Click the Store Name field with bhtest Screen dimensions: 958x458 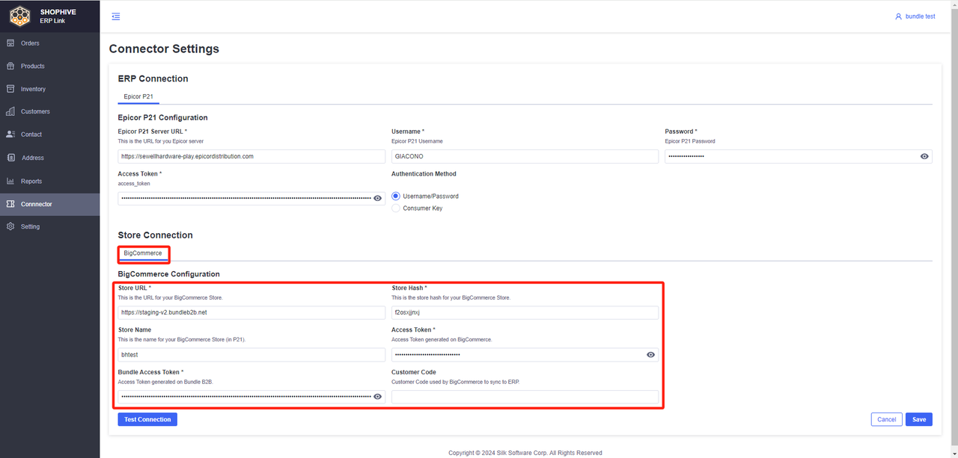[x=251, y=355]
